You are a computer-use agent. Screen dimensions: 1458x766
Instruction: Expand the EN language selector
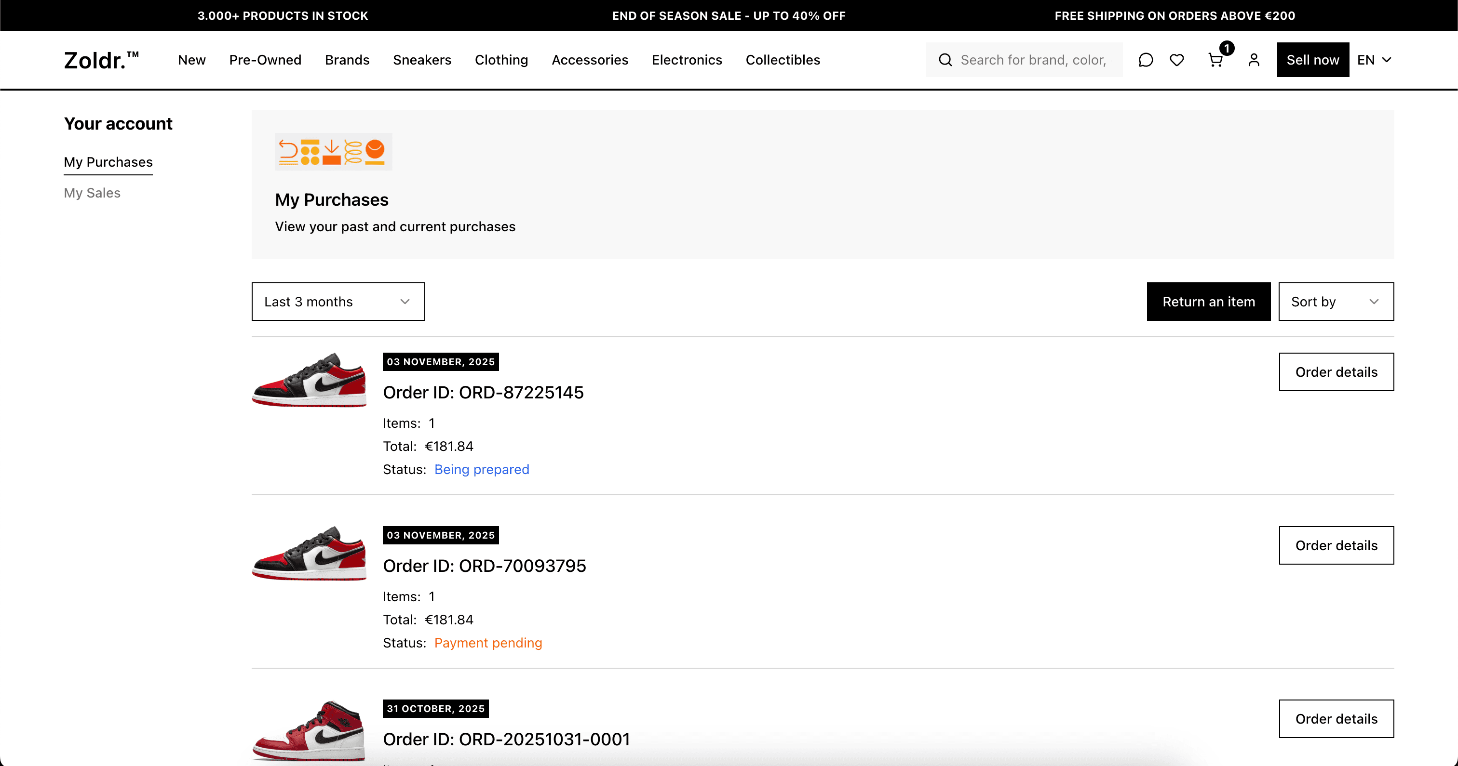coord(1374,60)
